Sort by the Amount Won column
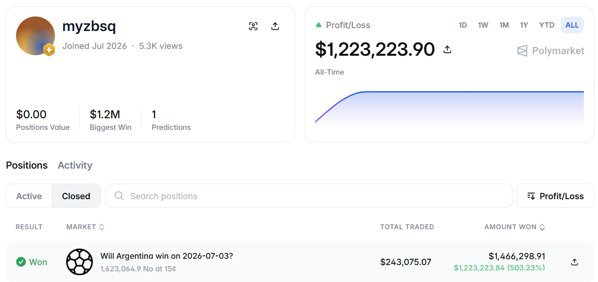The height and width of the screenshot is (282, 598). pos(515,227)
